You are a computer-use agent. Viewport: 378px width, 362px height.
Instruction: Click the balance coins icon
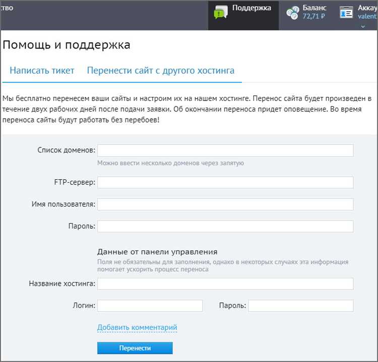coord(293,13)
